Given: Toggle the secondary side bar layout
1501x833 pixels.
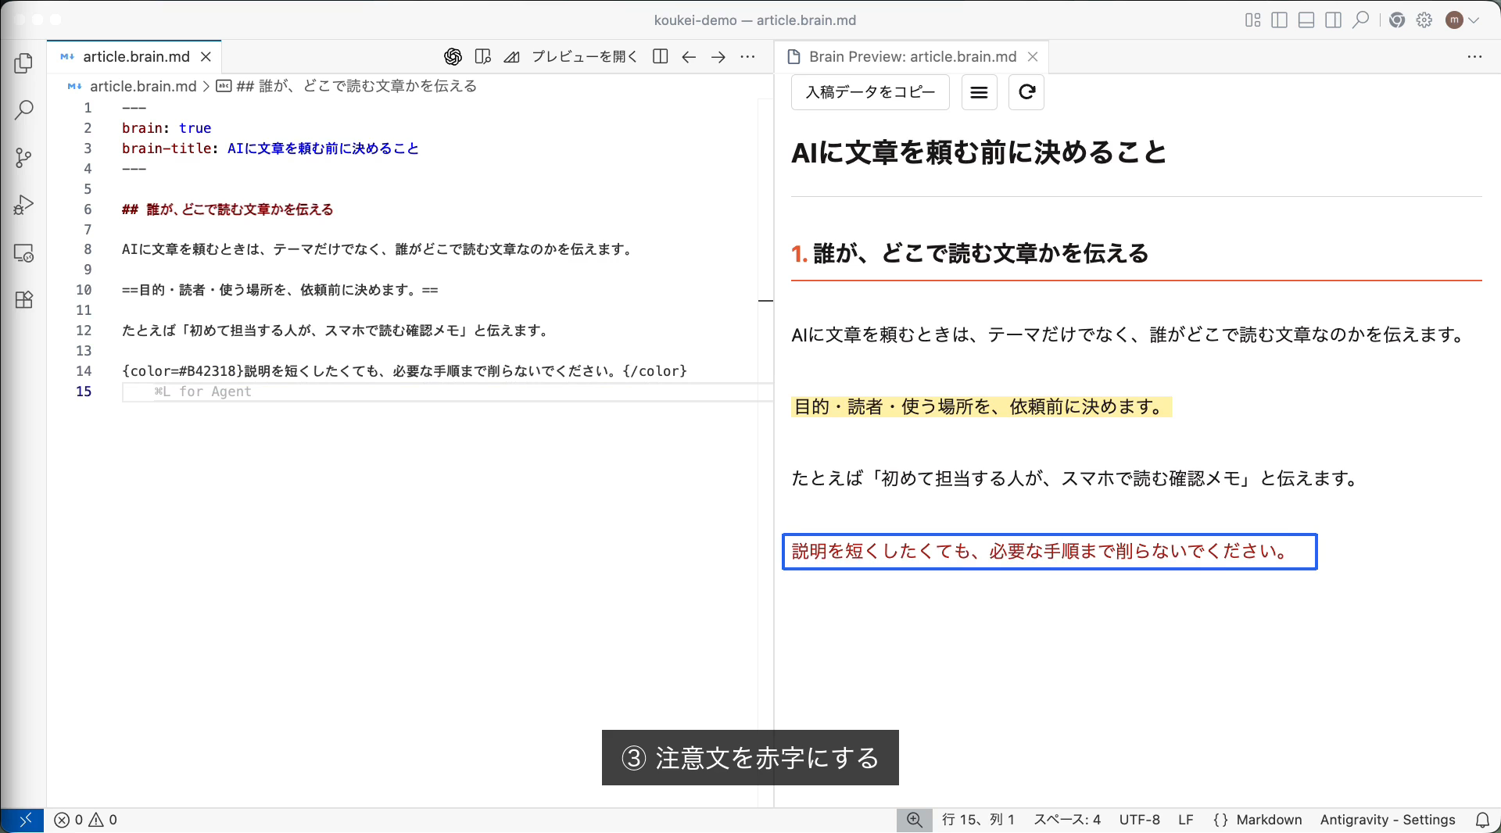Looking at the screenshot, I should pyautogui.click(x=1334, y=20).
